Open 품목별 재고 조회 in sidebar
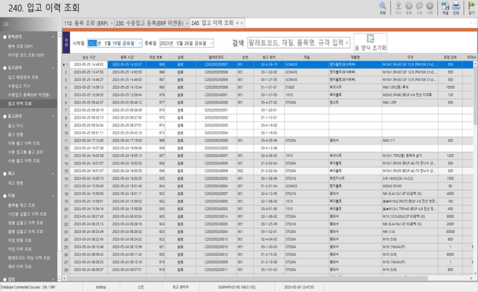Image resolution: width=478 pixels, height=292 pixels. (x=21, y=205)
